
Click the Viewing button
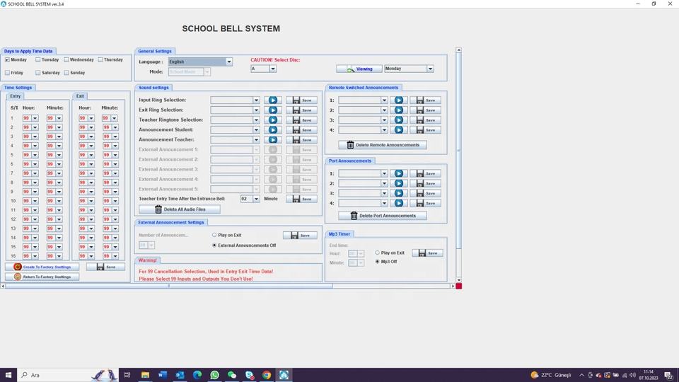point(359,69)
